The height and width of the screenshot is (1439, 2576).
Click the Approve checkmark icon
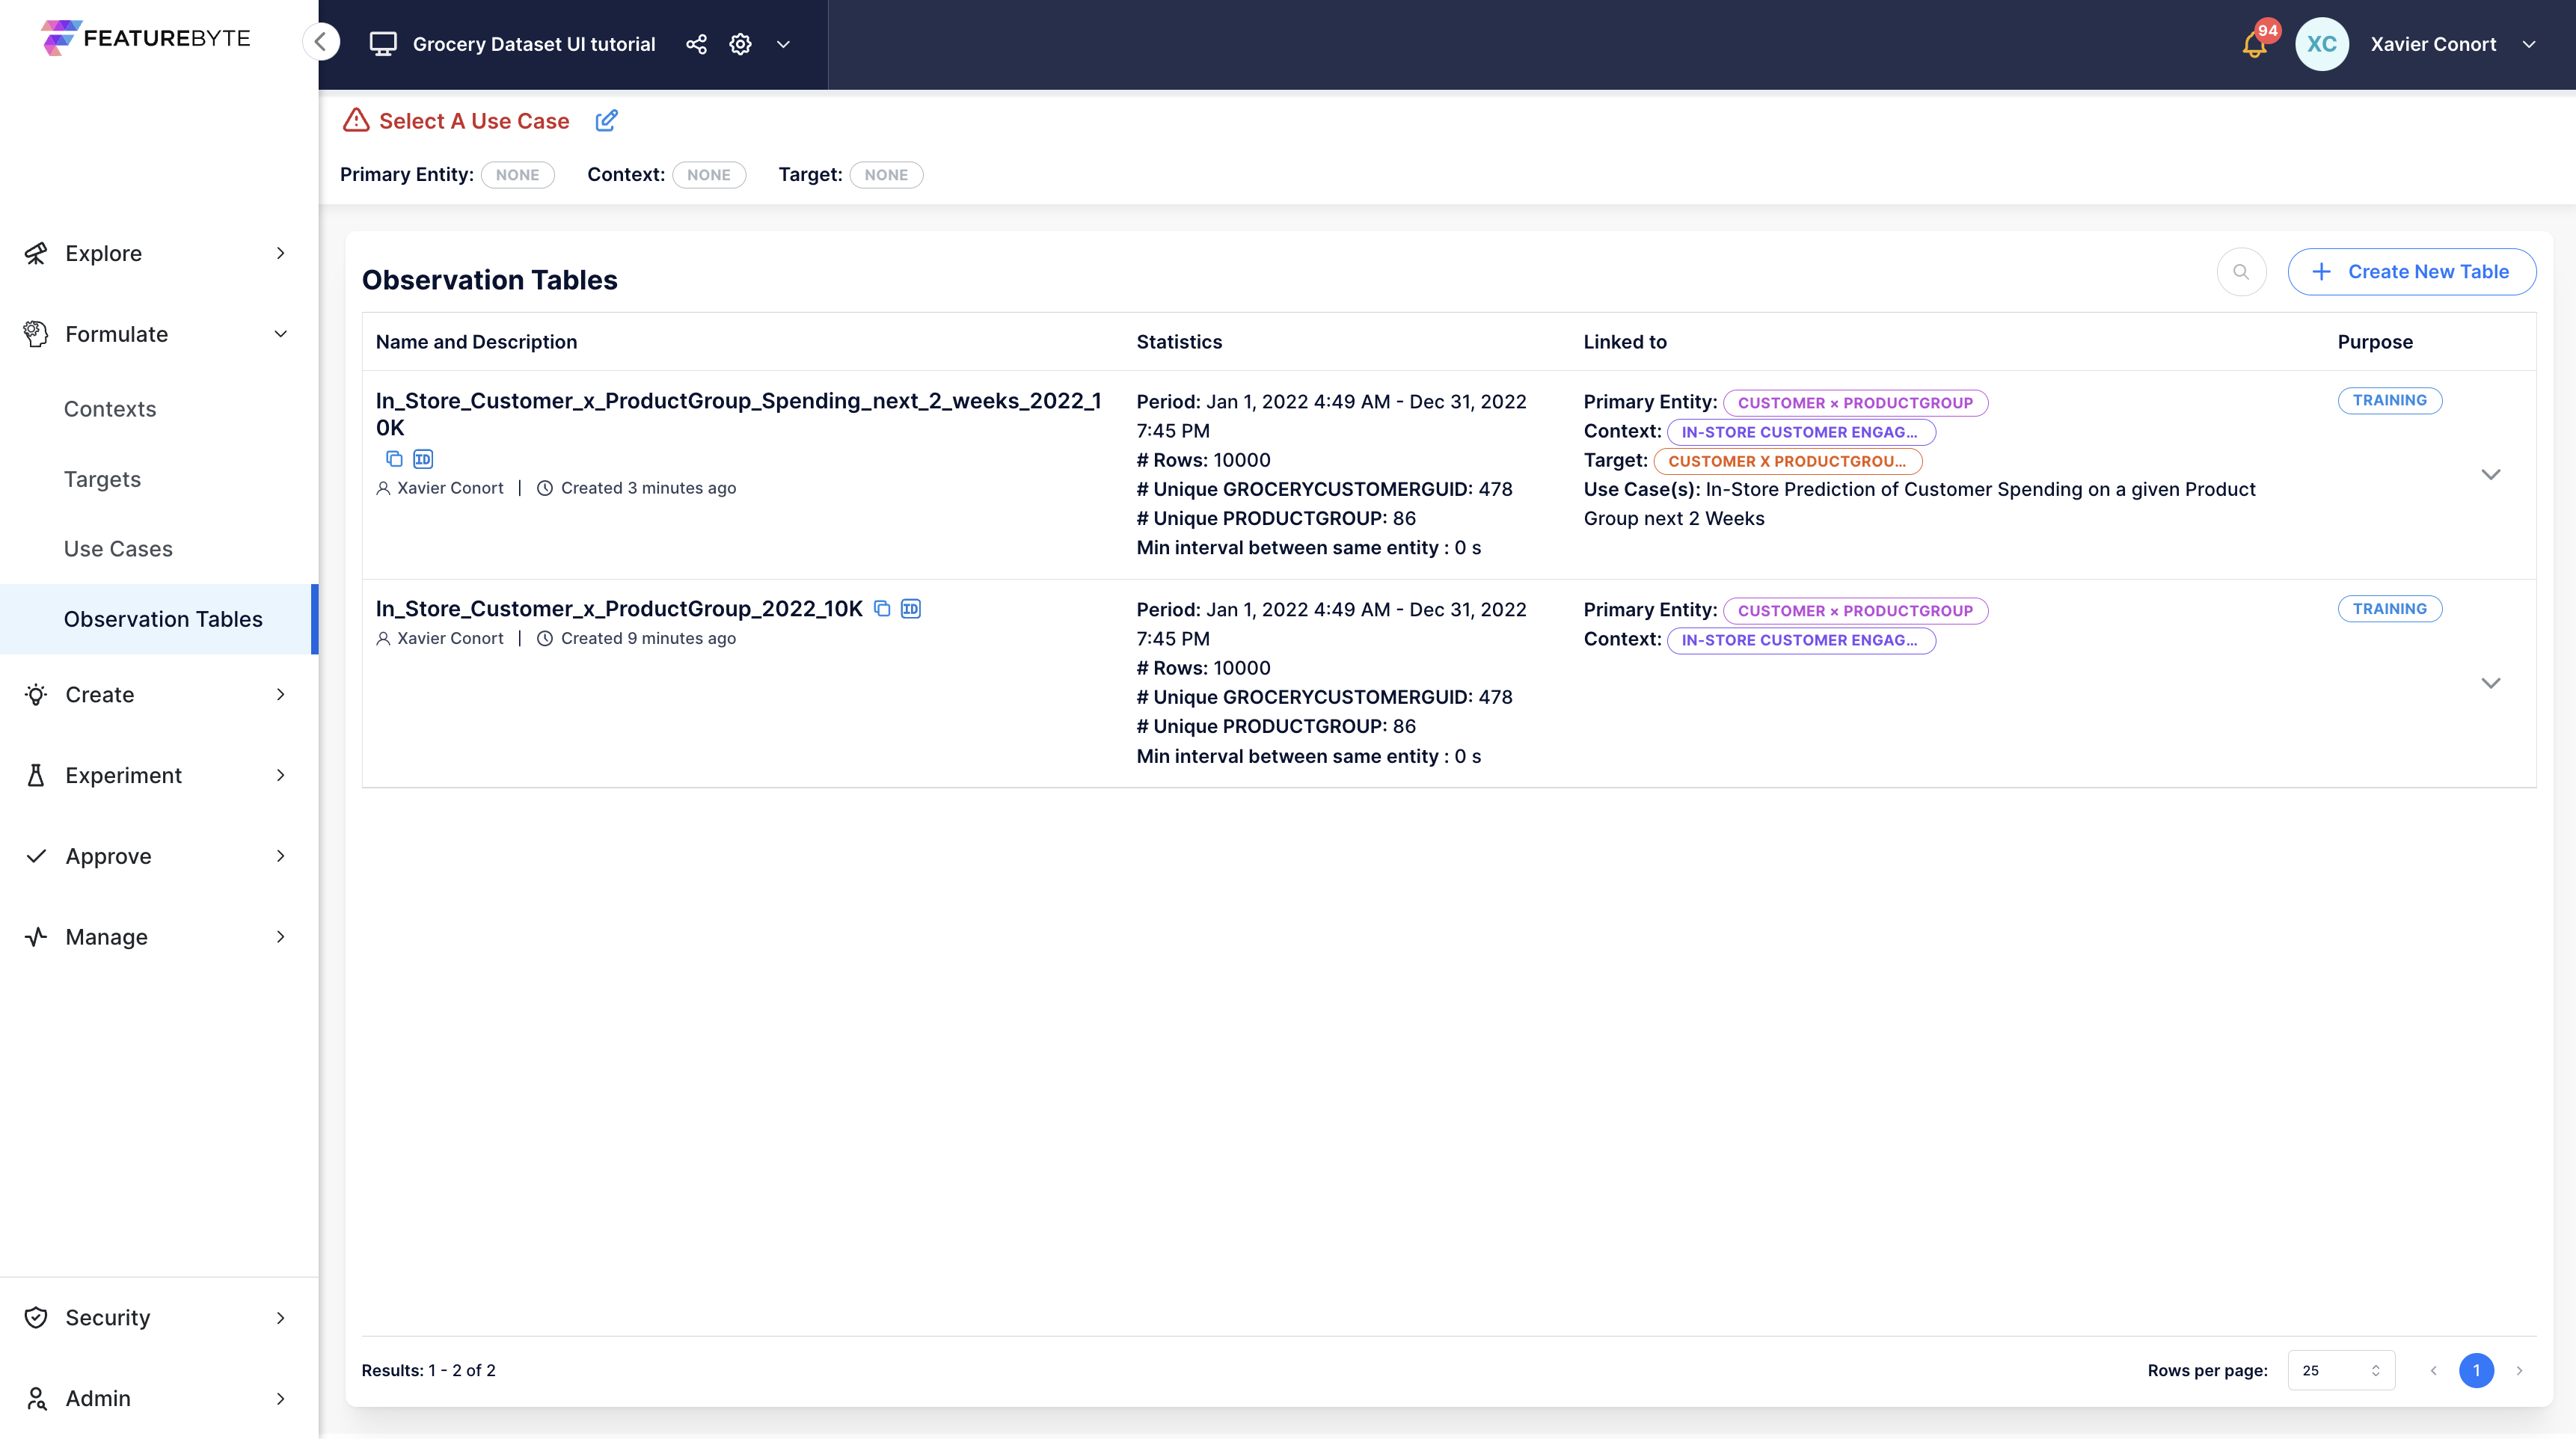[36, 856]
